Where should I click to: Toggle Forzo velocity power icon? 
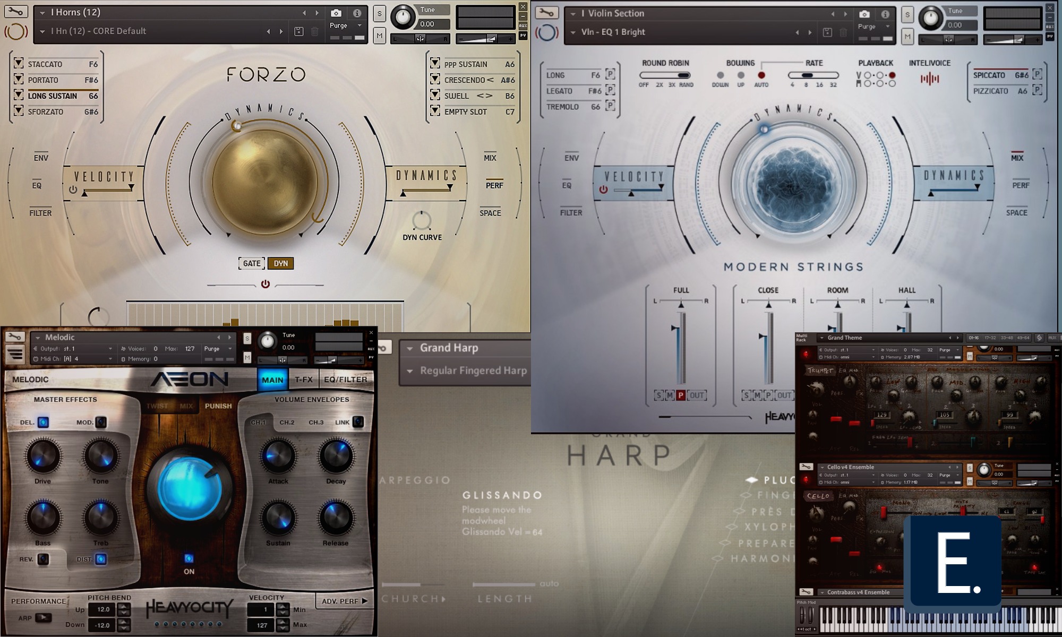(73, 190)
